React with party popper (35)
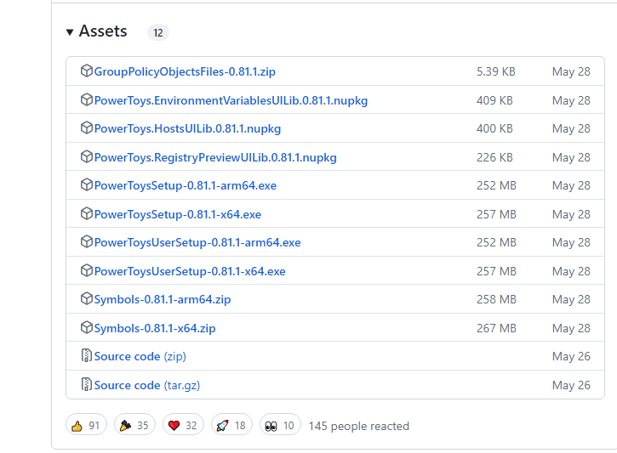 coord(134,425)
